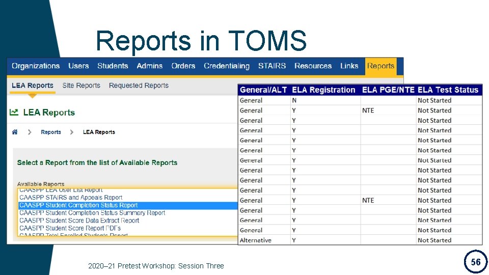Select CAASPP STAIRS and Appeals Report
The image size is (489, 275).
(x=71, y=198)
